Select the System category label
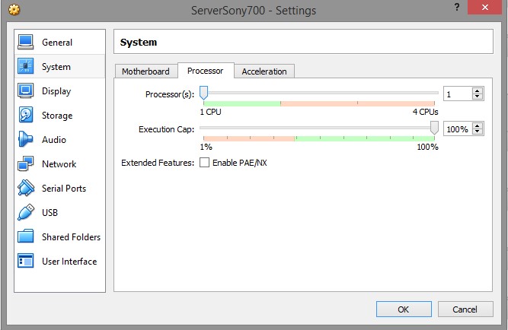The width and height of the screenshot is (508, 330). tap(56, 67)
